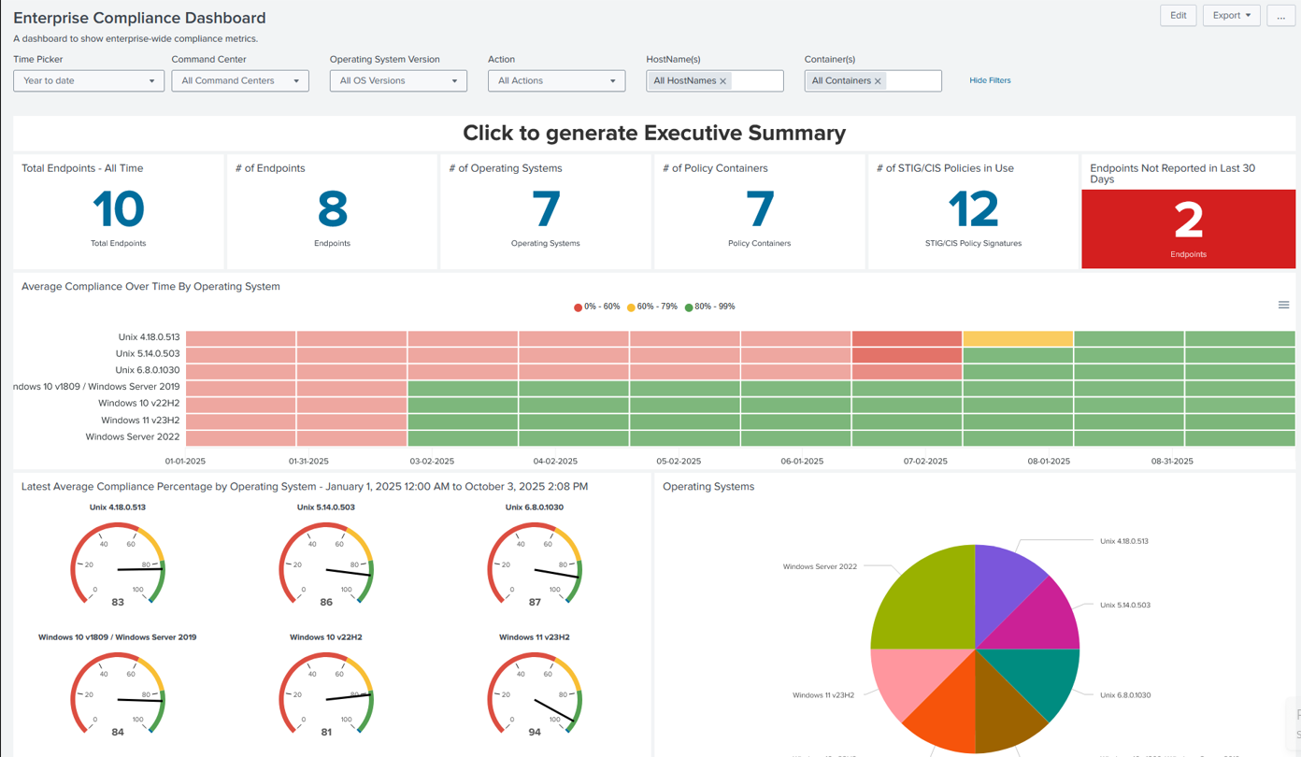Open the Export menu
Image resolution: width=1301 pixels, height=757 pixels.
point(1231,16)
